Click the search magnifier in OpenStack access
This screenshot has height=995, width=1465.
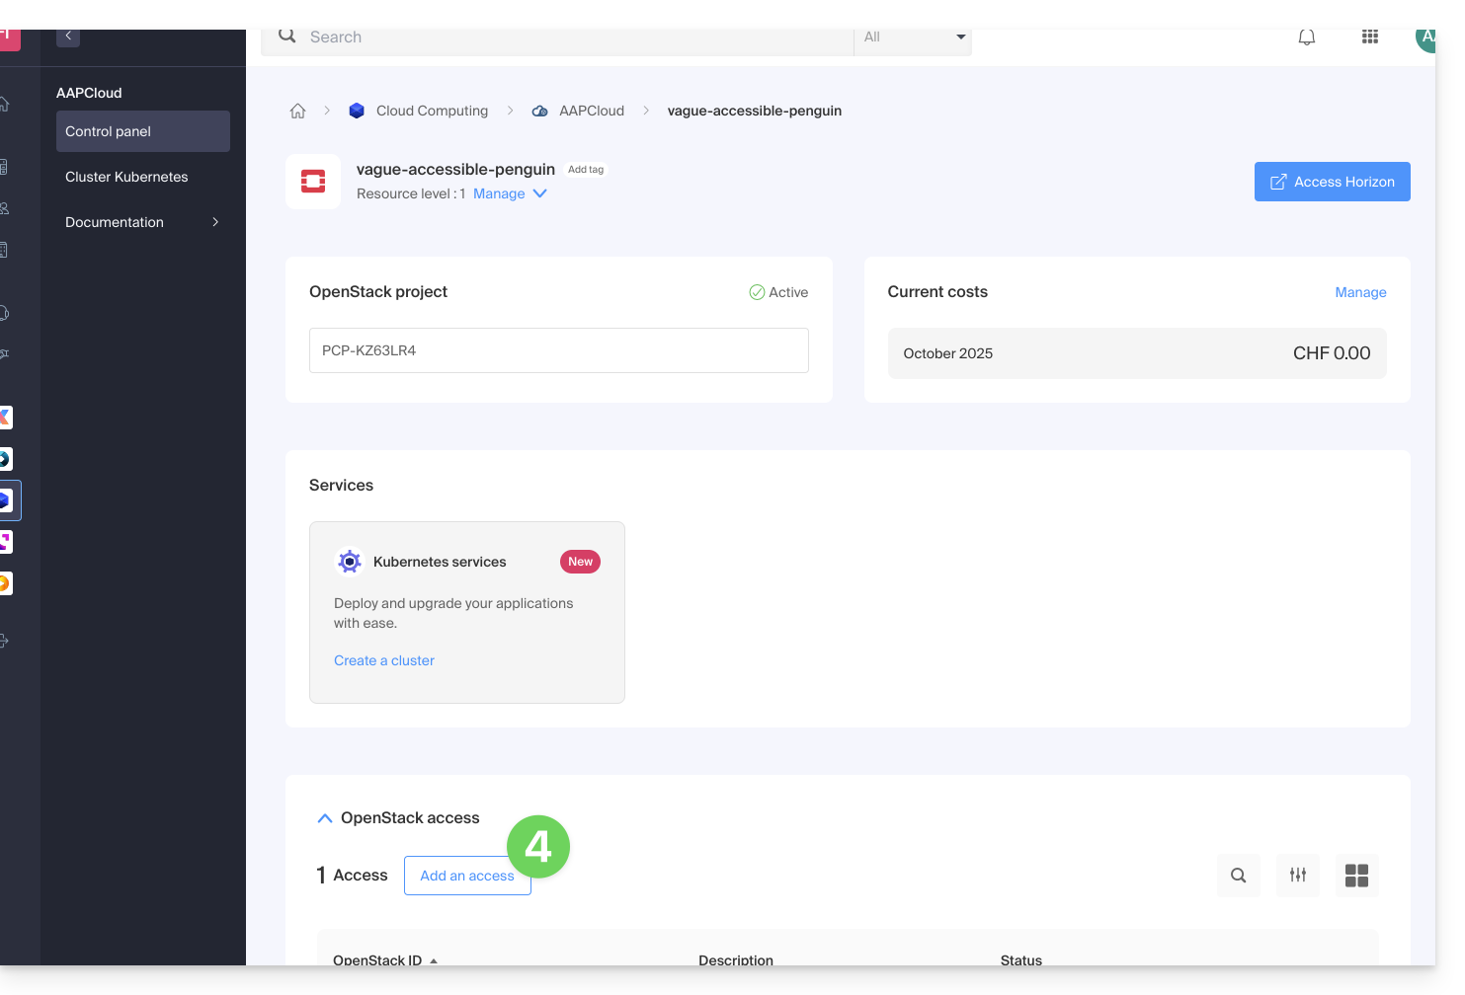coord(1238,876)
